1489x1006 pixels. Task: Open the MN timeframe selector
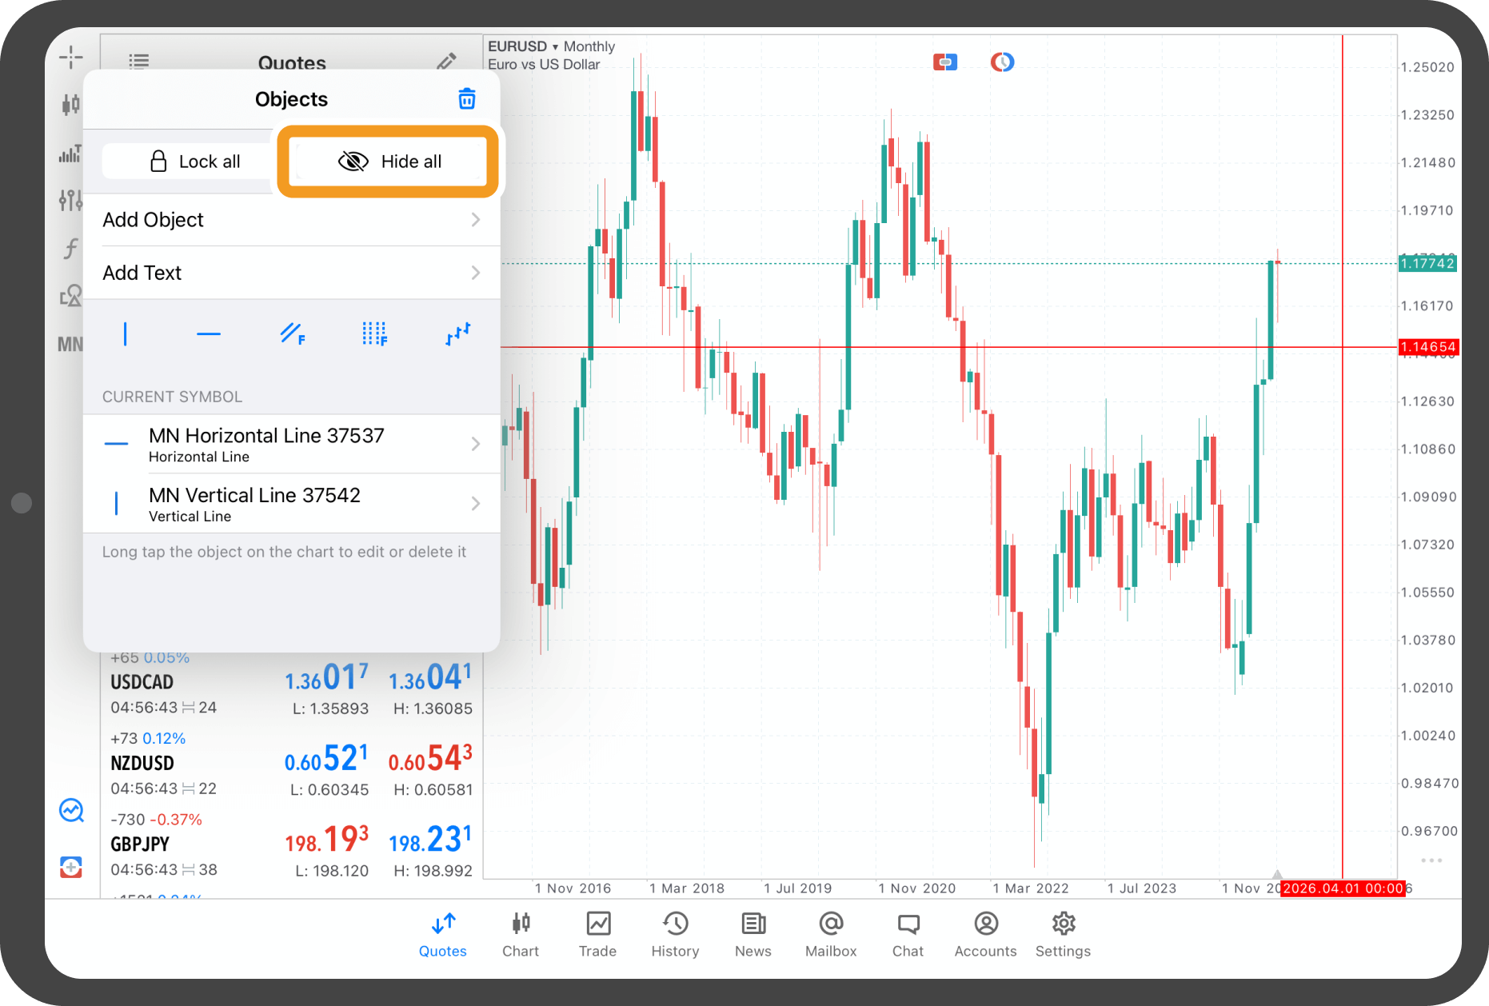(x=70, y=345)
